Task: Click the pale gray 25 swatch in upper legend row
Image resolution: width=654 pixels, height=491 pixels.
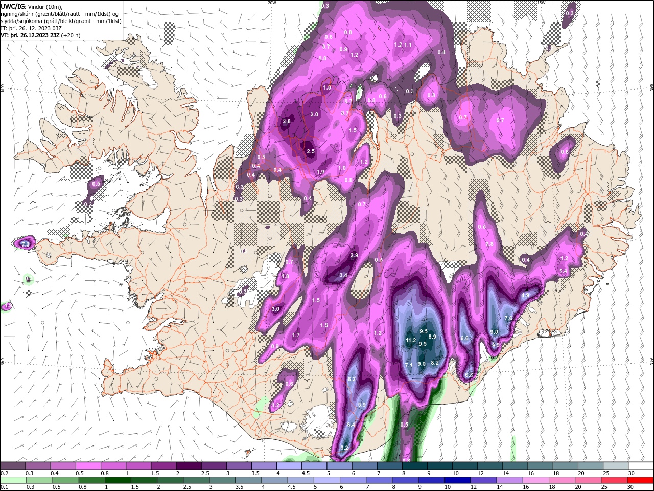Action: pyautogui.click(x=616, y=466)
